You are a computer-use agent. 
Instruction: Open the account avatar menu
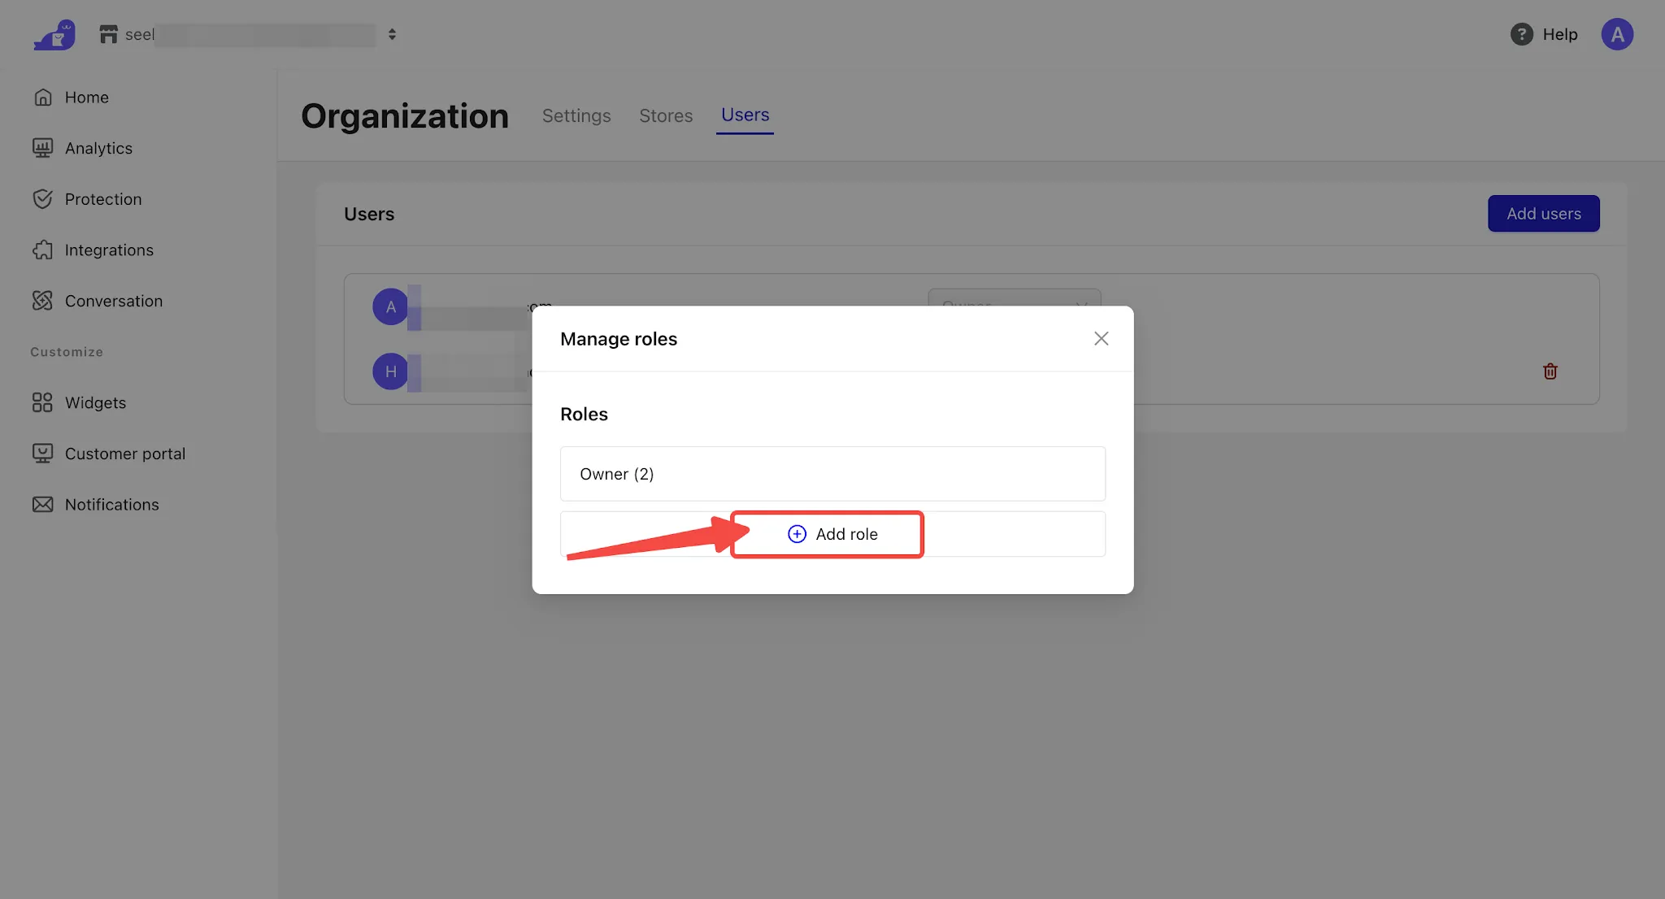point(1617,34)
